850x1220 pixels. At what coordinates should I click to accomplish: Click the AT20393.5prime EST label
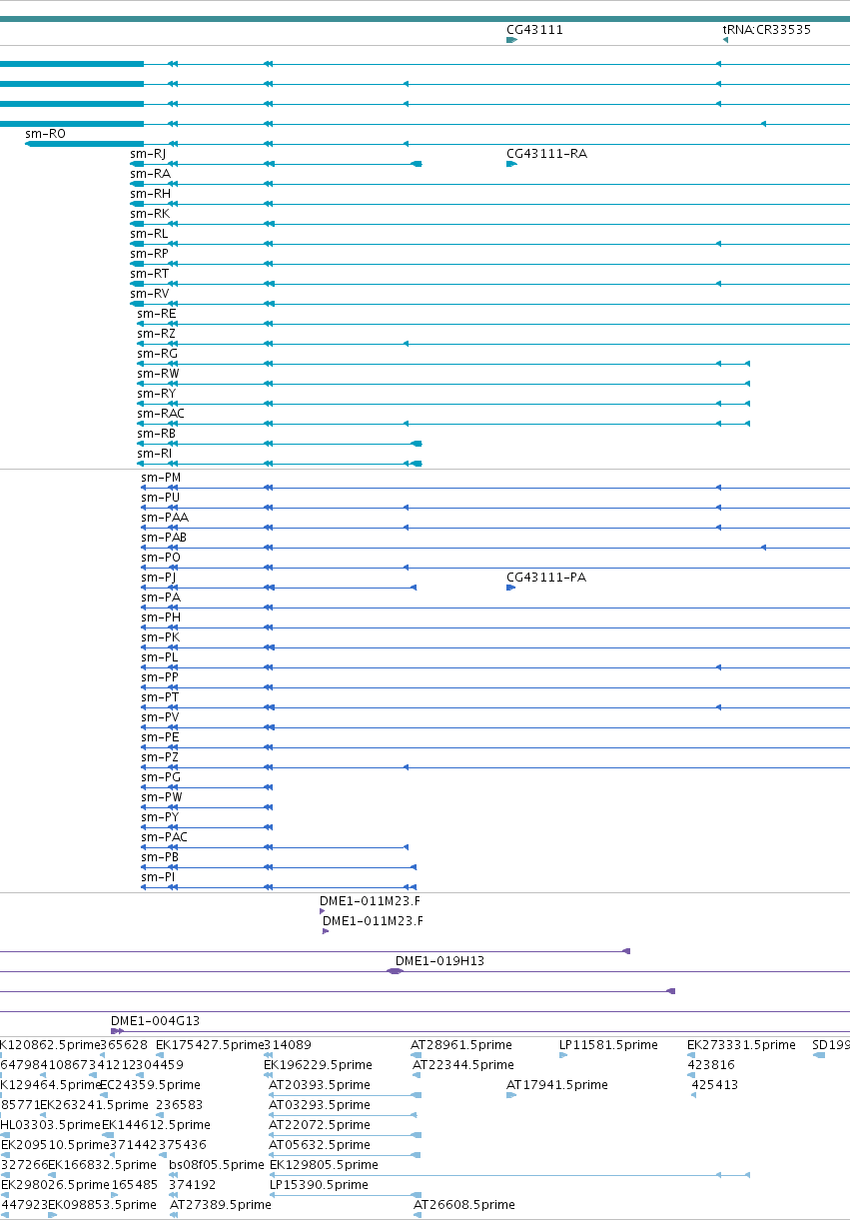(320, 1085)
